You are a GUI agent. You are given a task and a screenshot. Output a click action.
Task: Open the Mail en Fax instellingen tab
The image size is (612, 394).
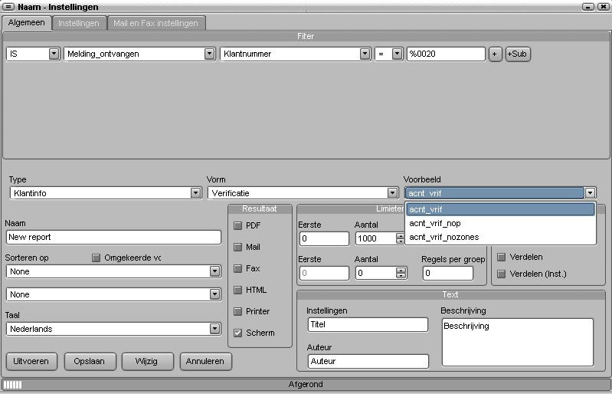click(x=155, y=23)
